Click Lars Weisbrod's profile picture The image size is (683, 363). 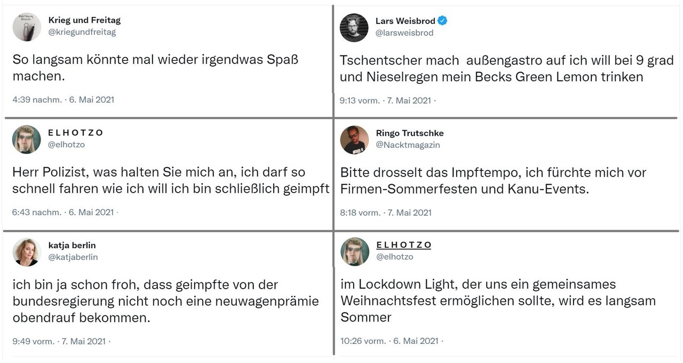pos(354,28)
